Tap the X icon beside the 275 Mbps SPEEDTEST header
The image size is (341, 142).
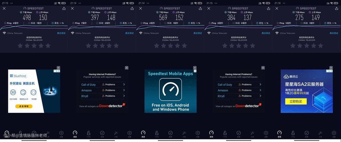(x=277, y=9)
